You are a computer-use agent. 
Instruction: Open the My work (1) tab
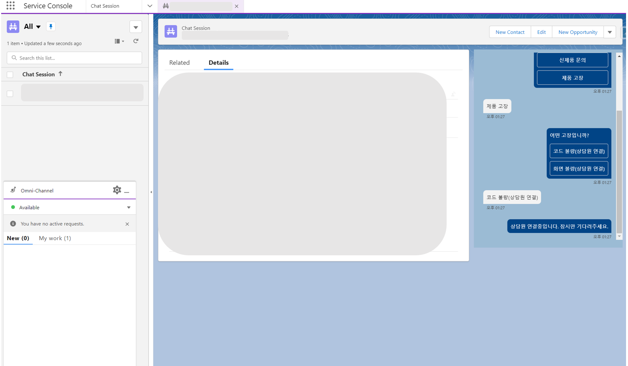click(x=55, y=238)
